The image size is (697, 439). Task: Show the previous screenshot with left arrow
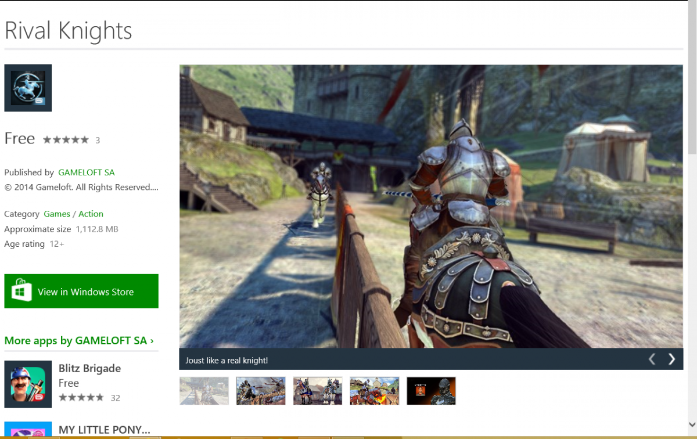coord(652,359)
